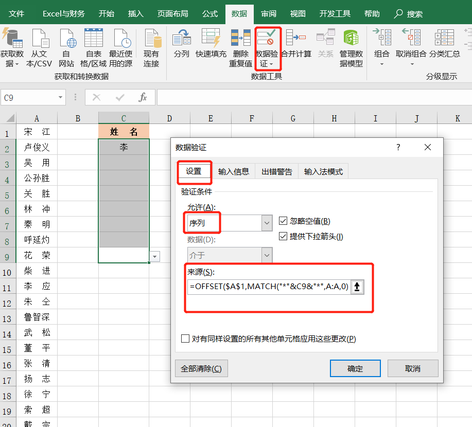Screen dimensions: 472x427
Task: Click cell containing 卢俊义
Action: [37, 147]
